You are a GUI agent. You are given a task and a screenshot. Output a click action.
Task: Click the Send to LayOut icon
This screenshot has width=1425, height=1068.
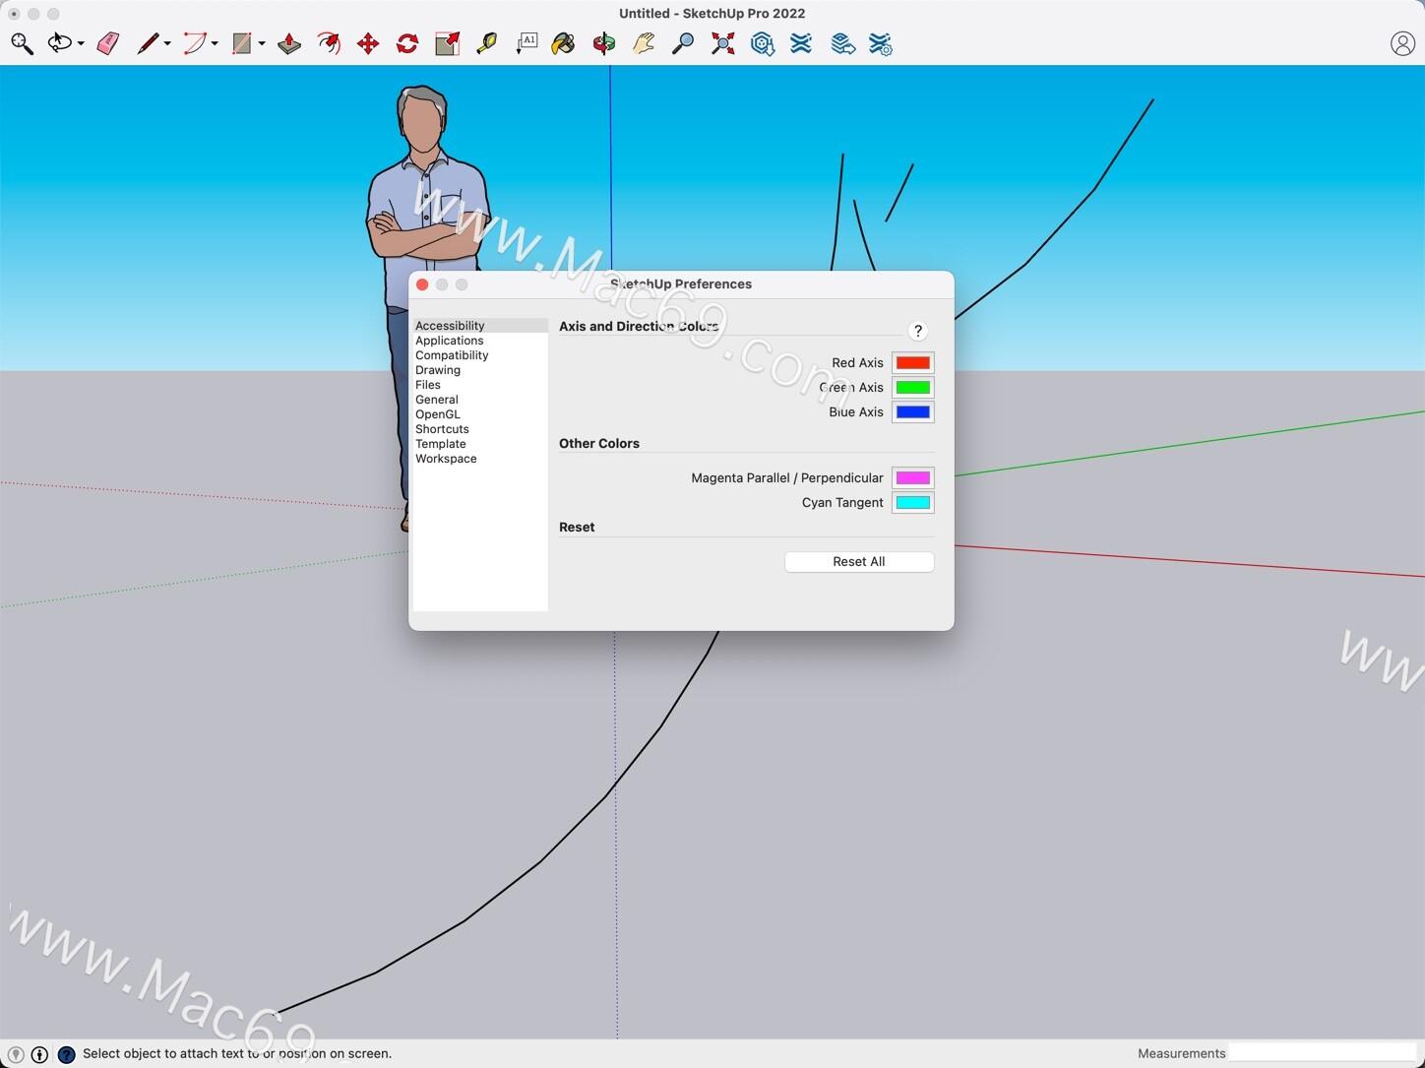841,43
